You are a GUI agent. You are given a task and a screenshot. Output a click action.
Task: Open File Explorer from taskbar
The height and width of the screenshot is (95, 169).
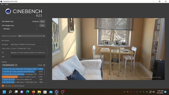coord(39,92)
